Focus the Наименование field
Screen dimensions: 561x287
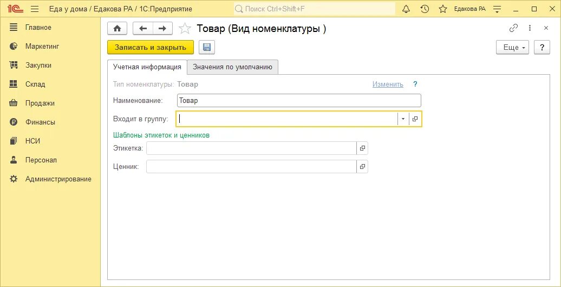299,101
